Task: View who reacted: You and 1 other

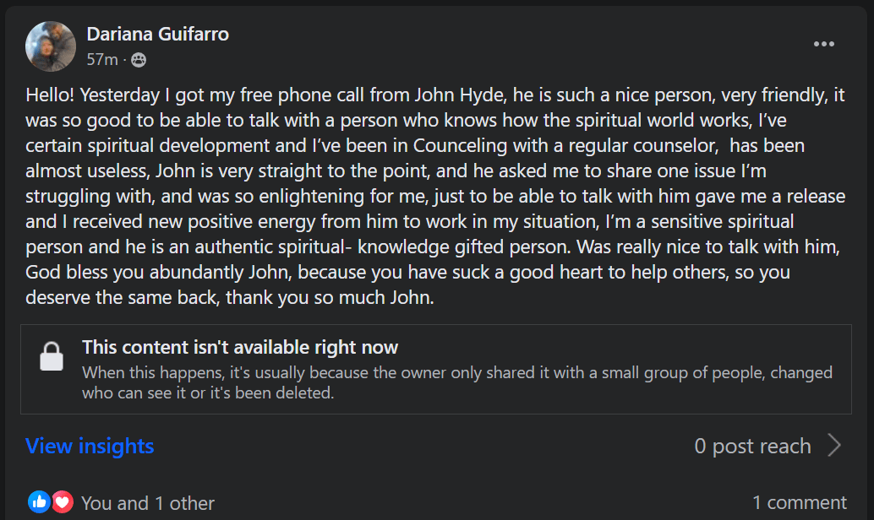Action: 147,503
